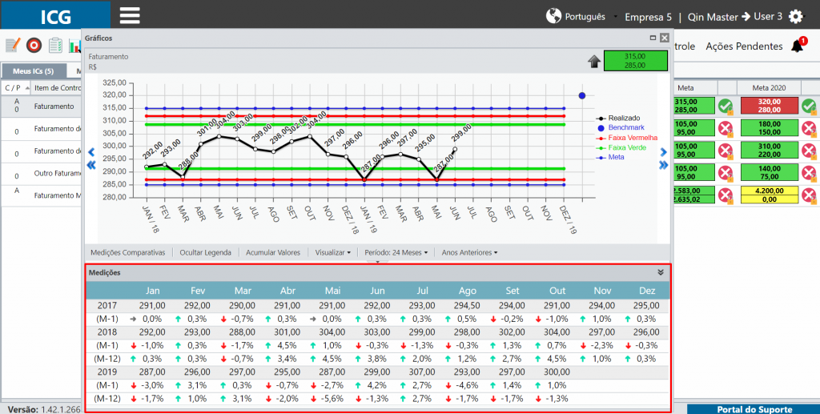Image resolution: width=820 pixels, height=414 pixels.
Task: Toggle Ocultar Legenda option
Action: (x=206, y=252)
